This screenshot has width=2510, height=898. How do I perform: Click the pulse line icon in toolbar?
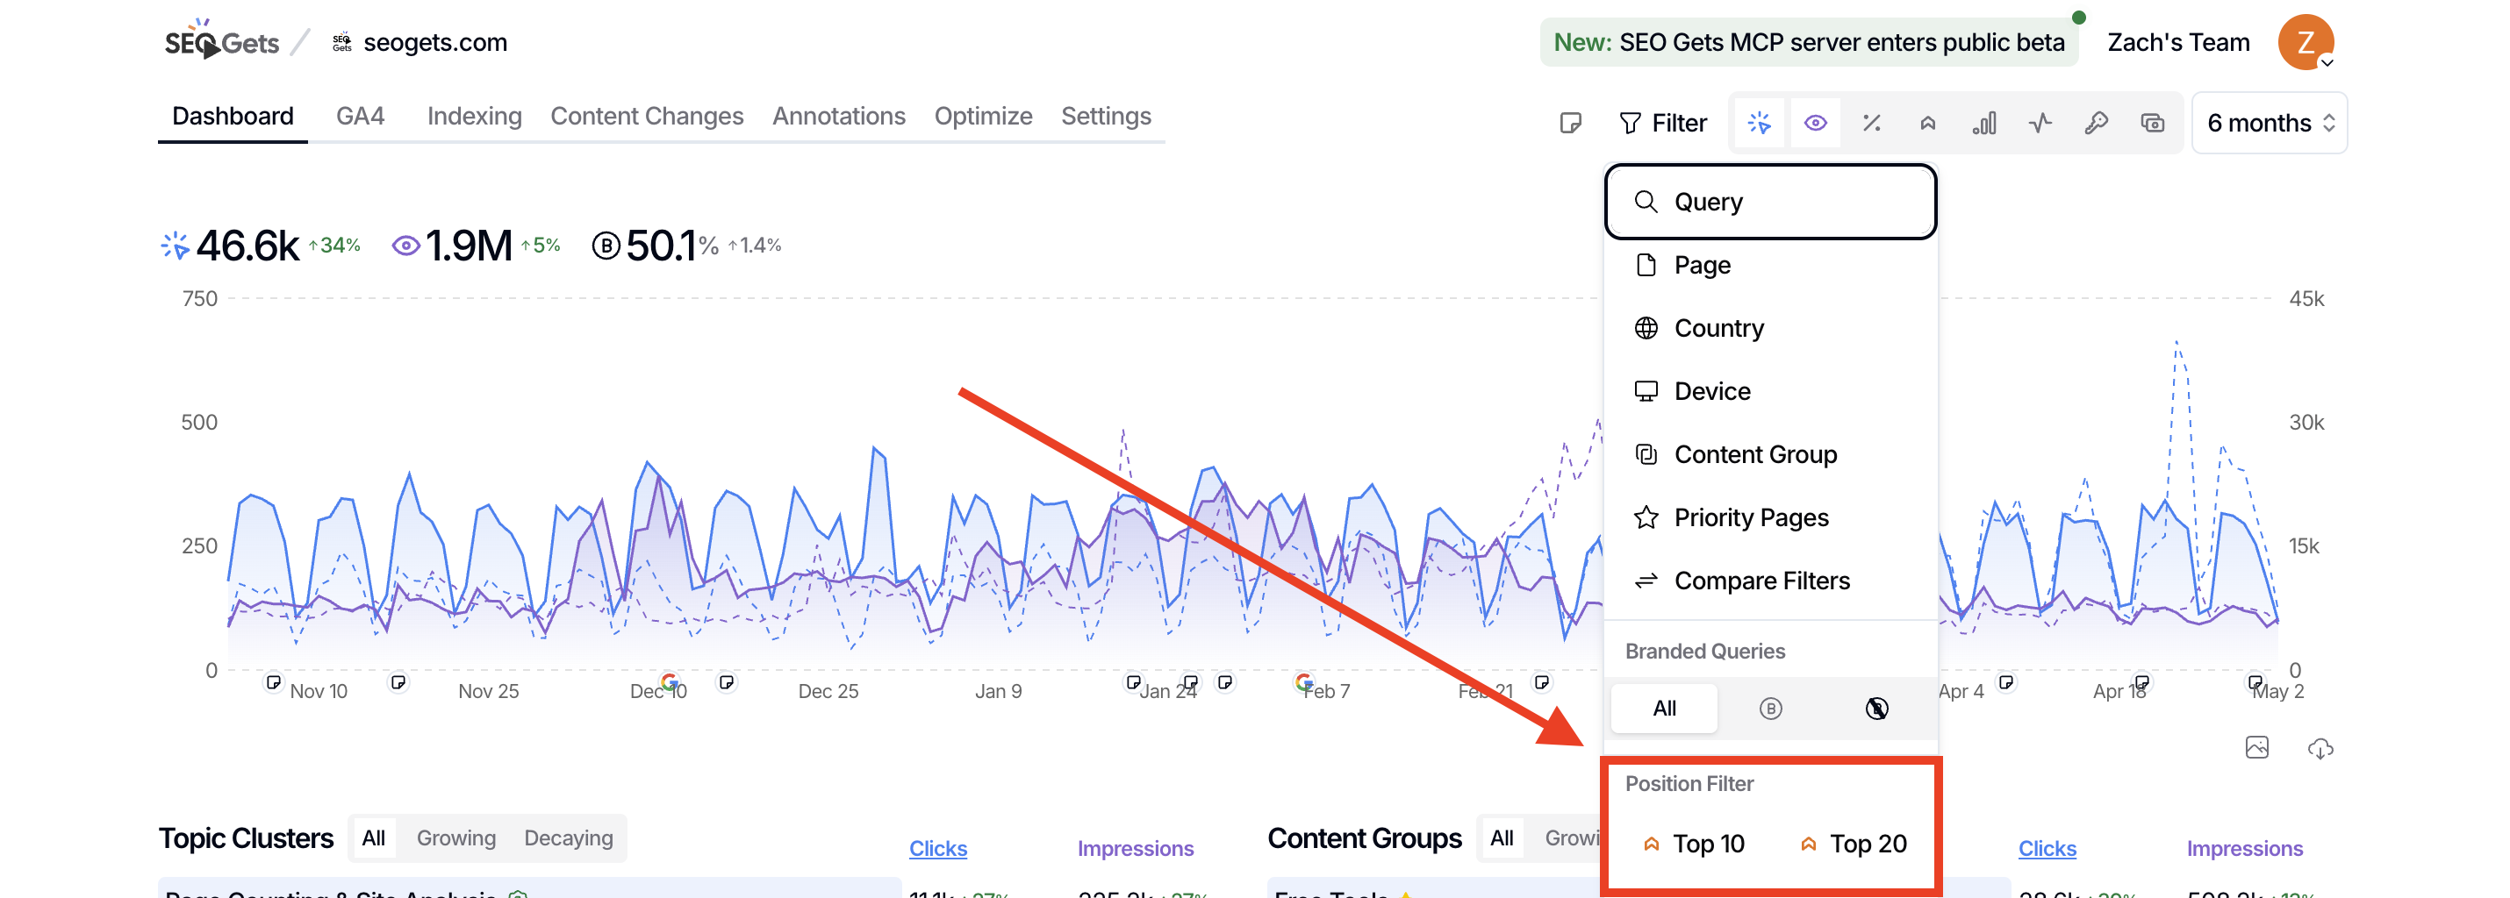point(2040,123)
